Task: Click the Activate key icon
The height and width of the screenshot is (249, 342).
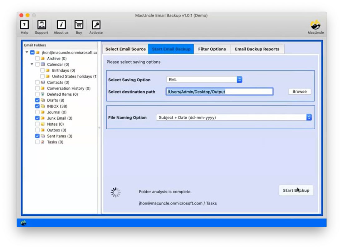Action: click(x=96, y=25)
